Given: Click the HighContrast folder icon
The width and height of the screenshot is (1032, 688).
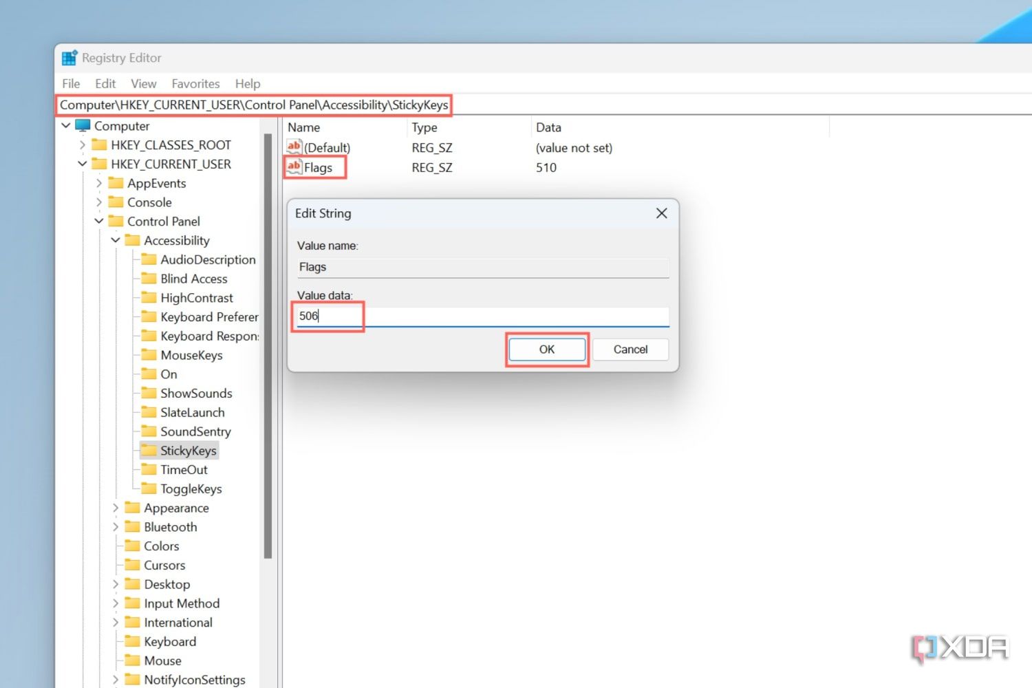Looking at the screenshot, I should [150, 297].
